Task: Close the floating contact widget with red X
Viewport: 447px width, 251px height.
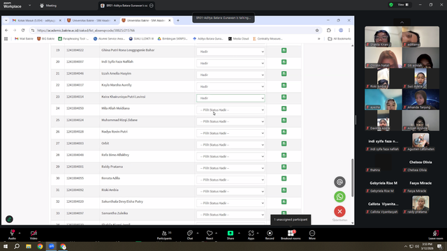Action: 339,211
